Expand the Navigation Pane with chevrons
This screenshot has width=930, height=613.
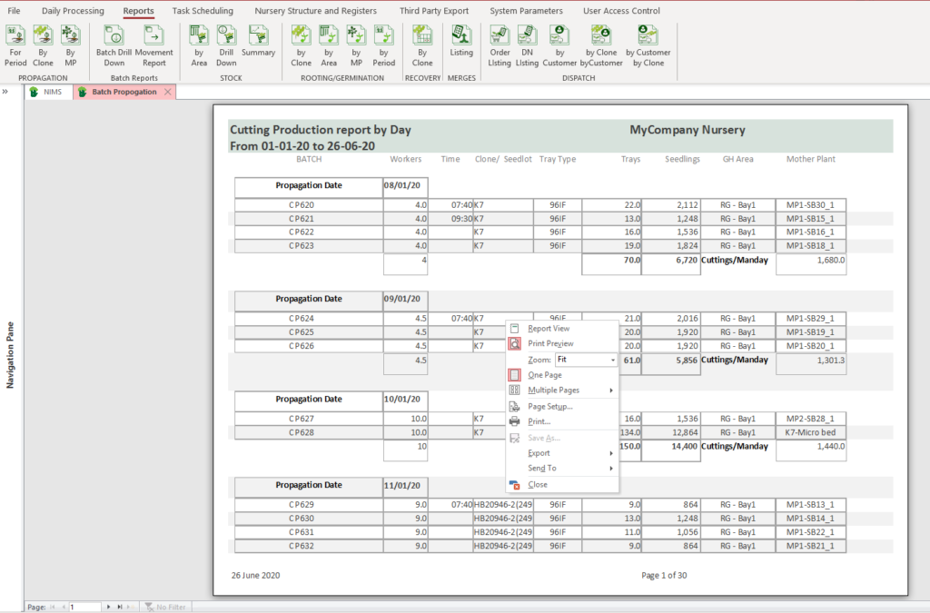(5, 92)
